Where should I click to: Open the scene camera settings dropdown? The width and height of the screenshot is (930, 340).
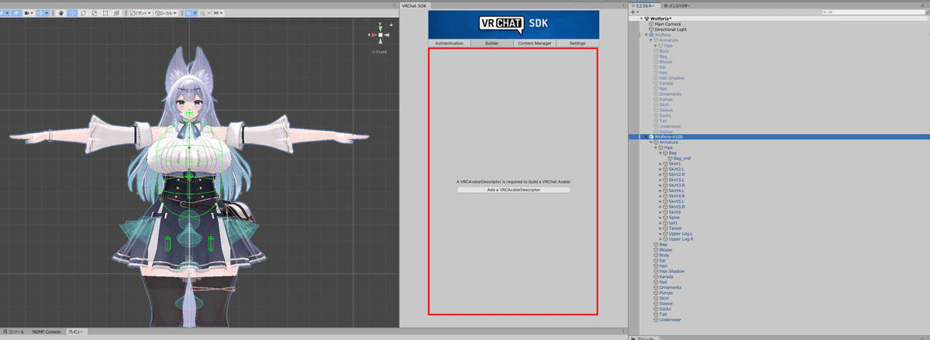(x=29, y=13)
